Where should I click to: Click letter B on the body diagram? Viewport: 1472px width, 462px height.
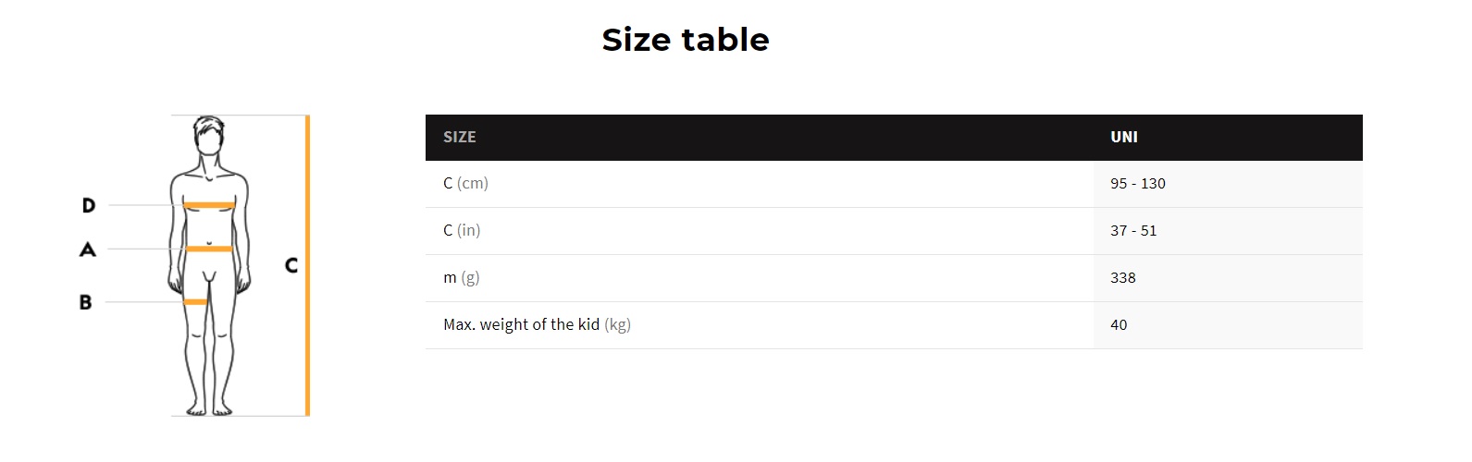(x=86, y=302)
